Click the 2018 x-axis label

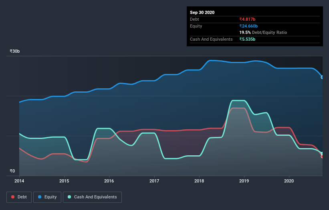click(x=199, y=181)
